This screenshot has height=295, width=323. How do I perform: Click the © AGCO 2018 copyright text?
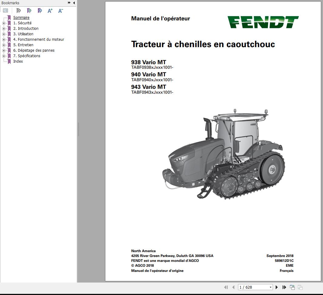tap(143, 266)
